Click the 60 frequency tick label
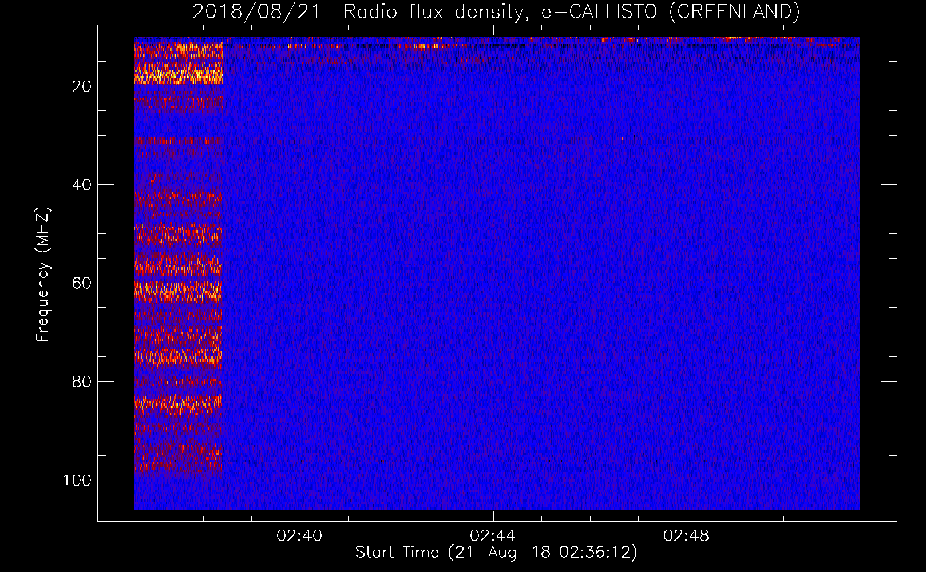This screenshot has height=572, width=926. pyautogui.click(x=82, y=283)
